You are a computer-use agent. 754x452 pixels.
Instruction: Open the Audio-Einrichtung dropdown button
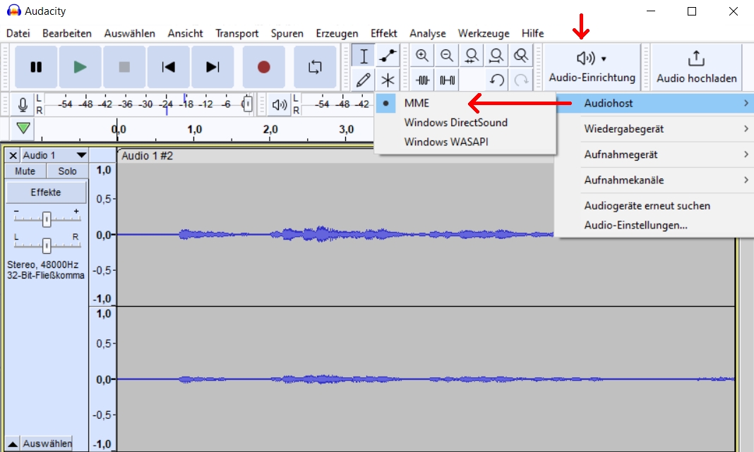(592, 67)
